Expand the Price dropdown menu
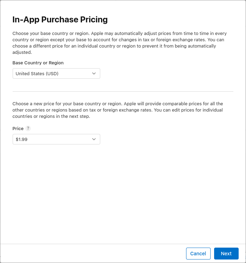 pyautogui.click(x=56, y=139)
